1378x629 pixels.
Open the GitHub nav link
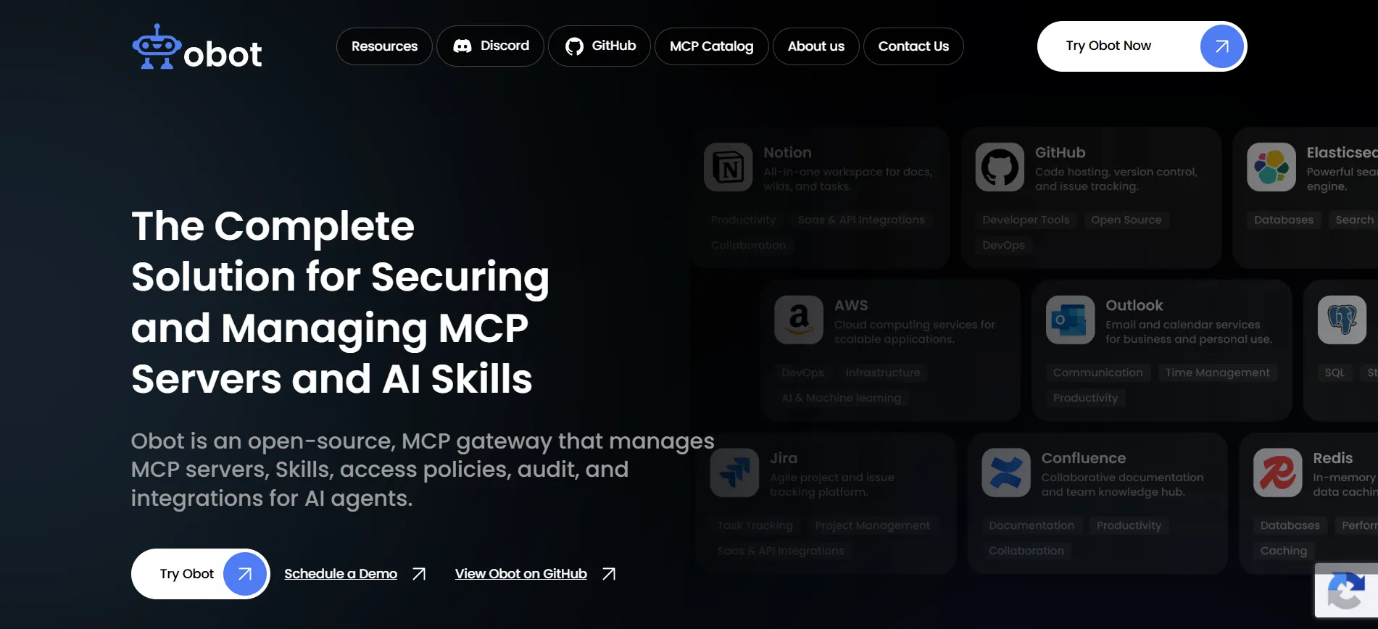pos(599,46)
